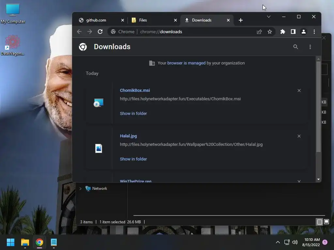The height and width of the screenshot is (250, 334).
Task: Switch File Explorer to details view
Action: [x=320, y=222]
